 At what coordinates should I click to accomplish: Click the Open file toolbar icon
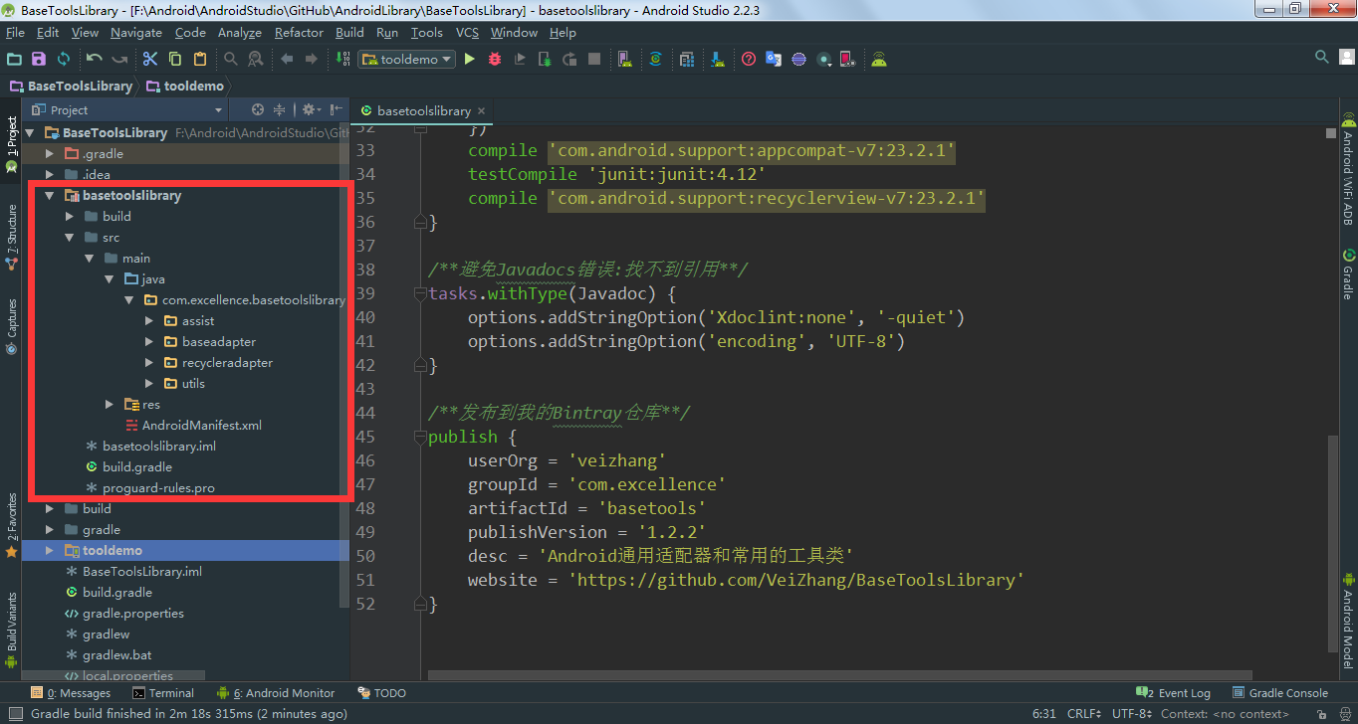(x=14, y=60)
